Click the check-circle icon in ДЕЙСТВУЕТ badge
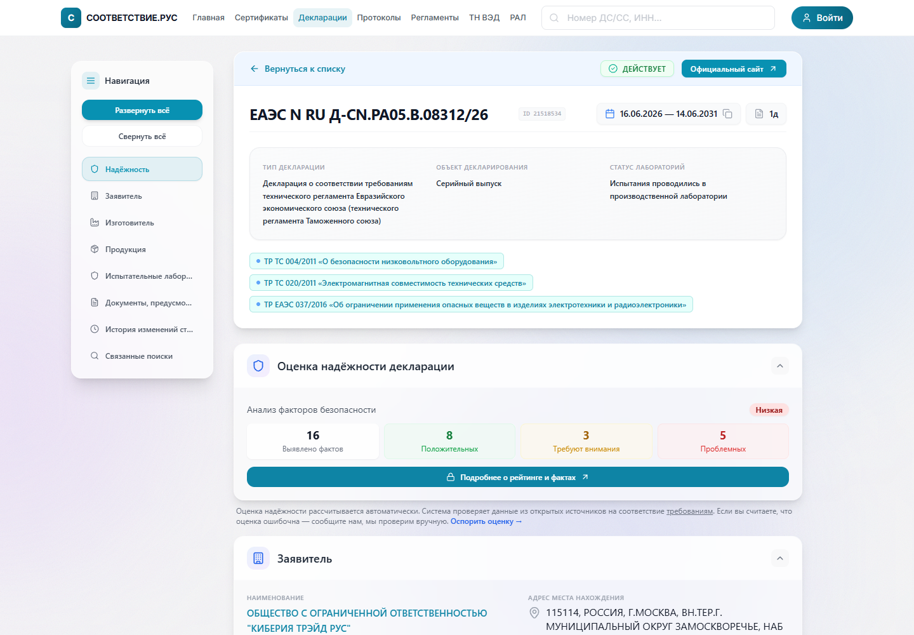 click(613, 69)
